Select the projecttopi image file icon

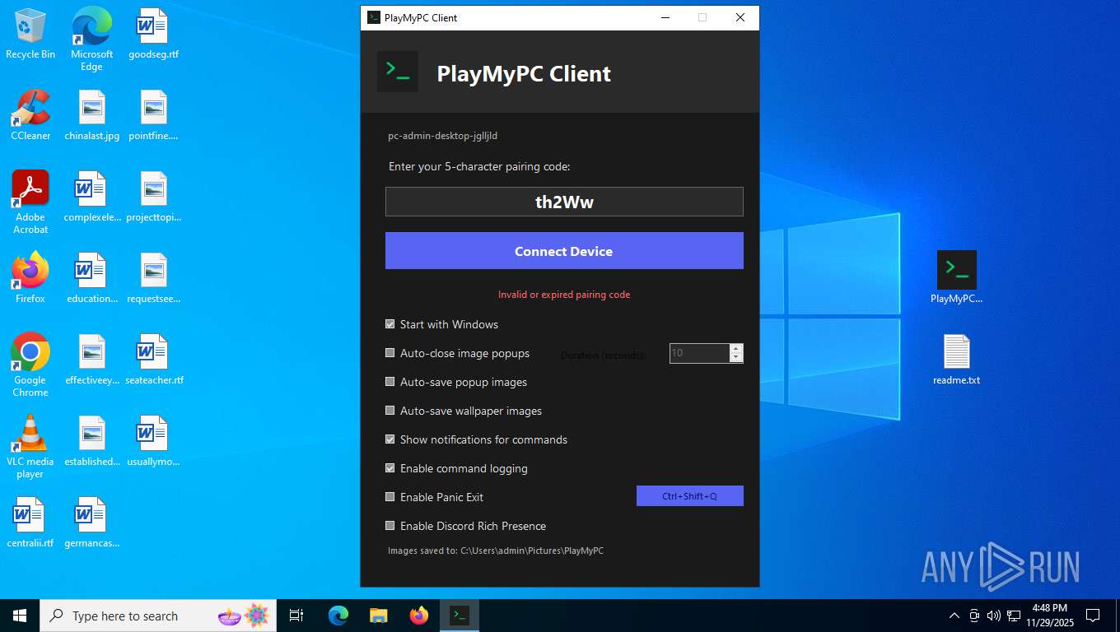(153, 197)
